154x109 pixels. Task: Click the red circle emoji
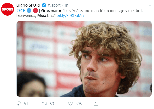point(35,10)
